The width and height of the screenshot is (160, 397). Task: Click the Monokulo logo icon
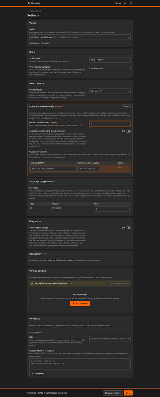(x=29, y=3)
